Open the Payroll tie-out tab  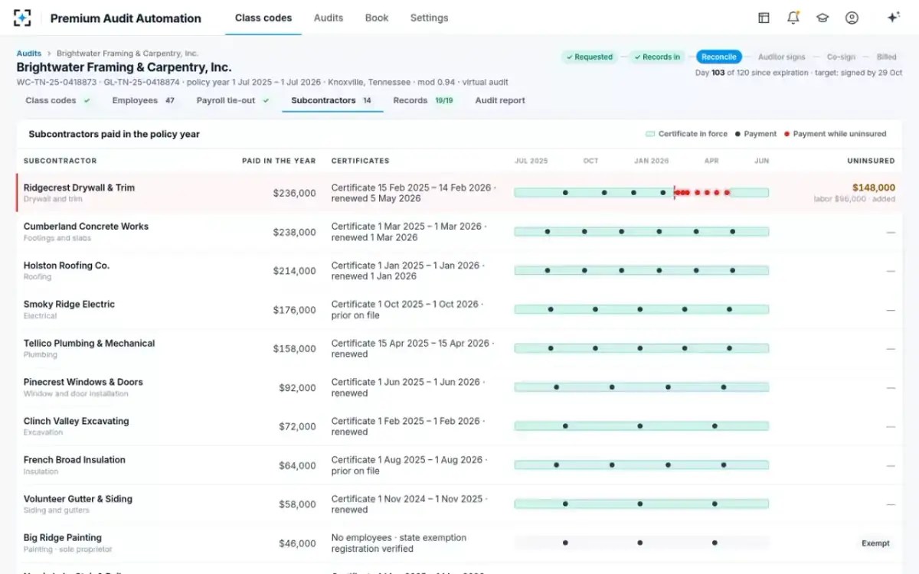[x=233, y=100]
